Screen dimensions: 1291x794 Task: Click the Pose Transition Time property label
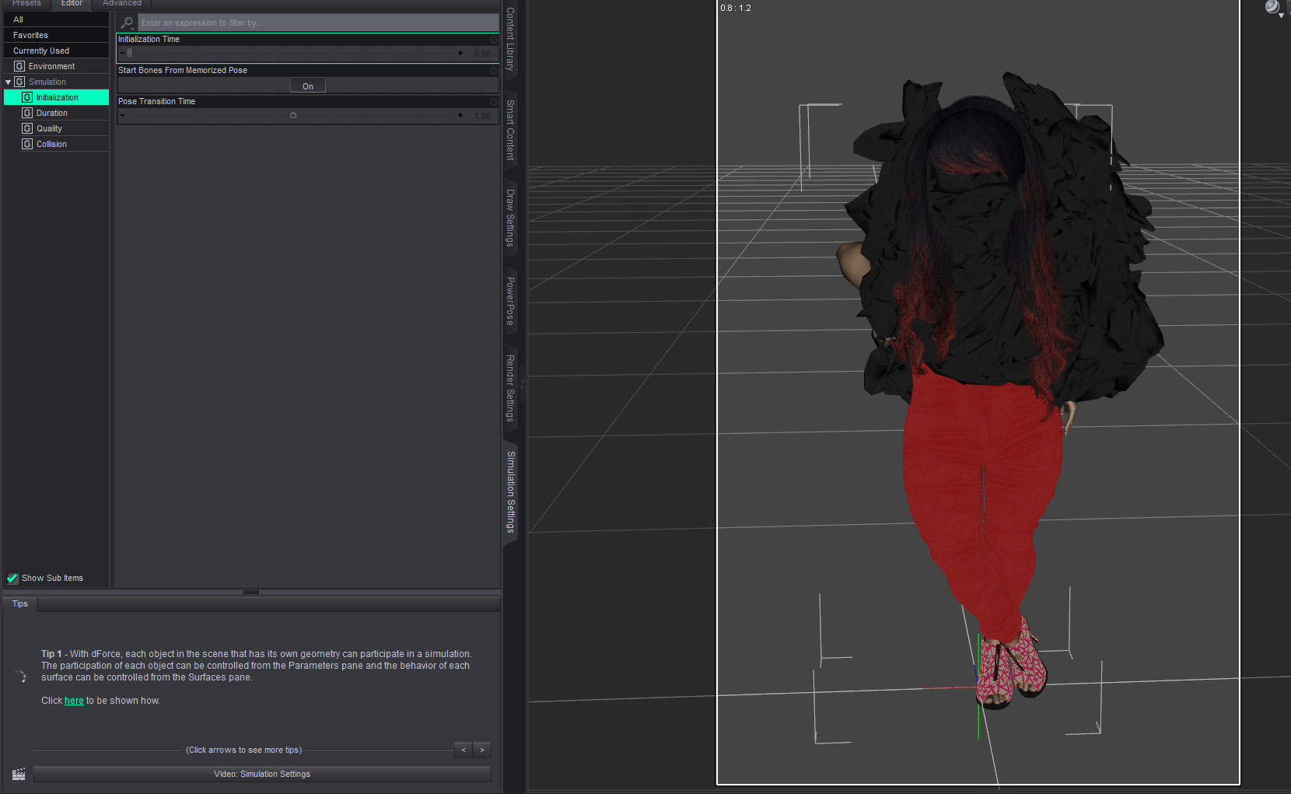tap(156, 101)
